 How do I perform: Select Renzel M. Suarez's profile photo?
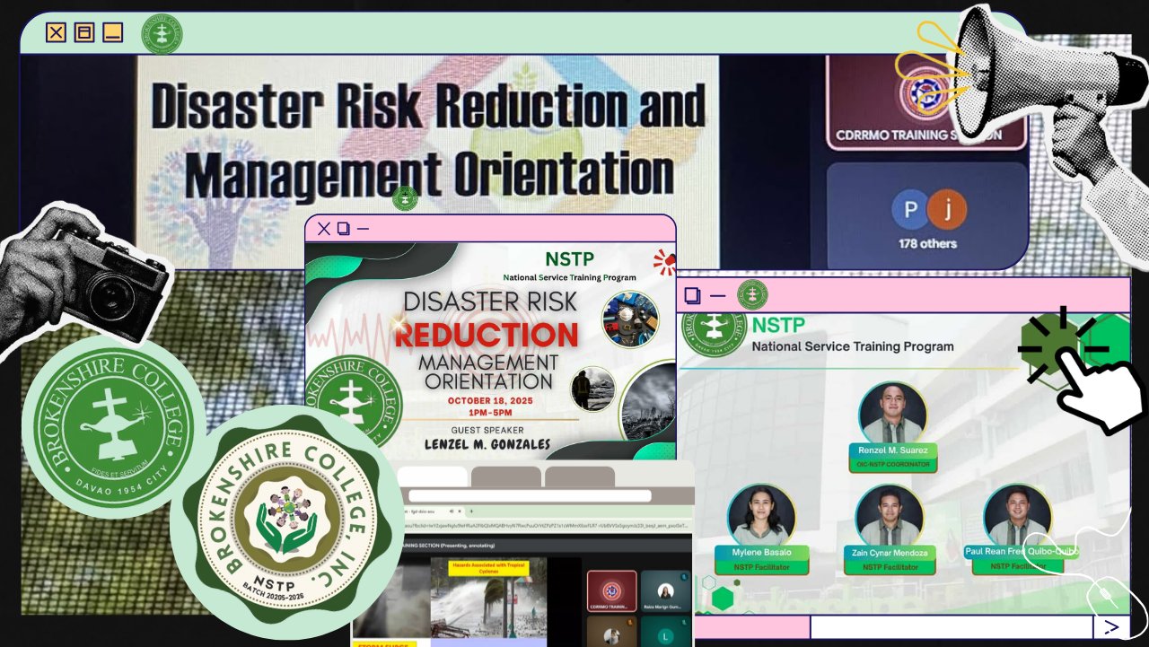pos(892,414)
